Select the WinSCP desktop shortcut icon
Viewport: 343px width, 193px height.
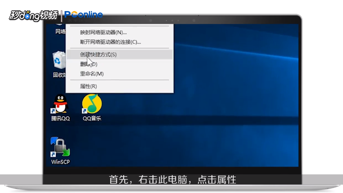click(x=60, y=147)
